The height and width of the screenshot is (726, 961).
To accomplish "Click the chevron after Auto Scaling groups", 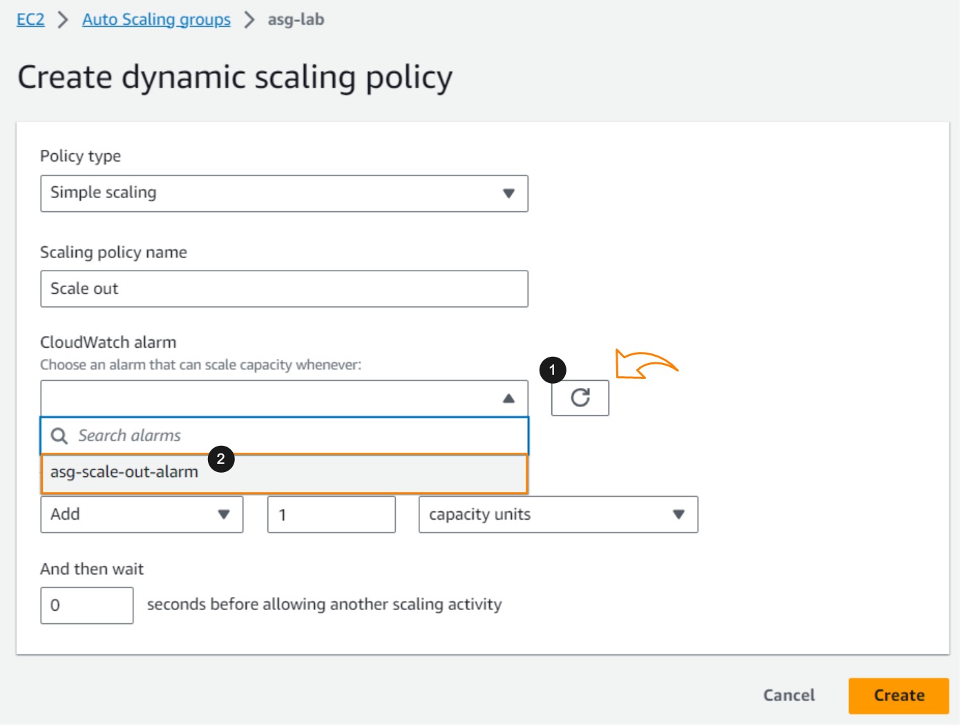I will [249, 20].
